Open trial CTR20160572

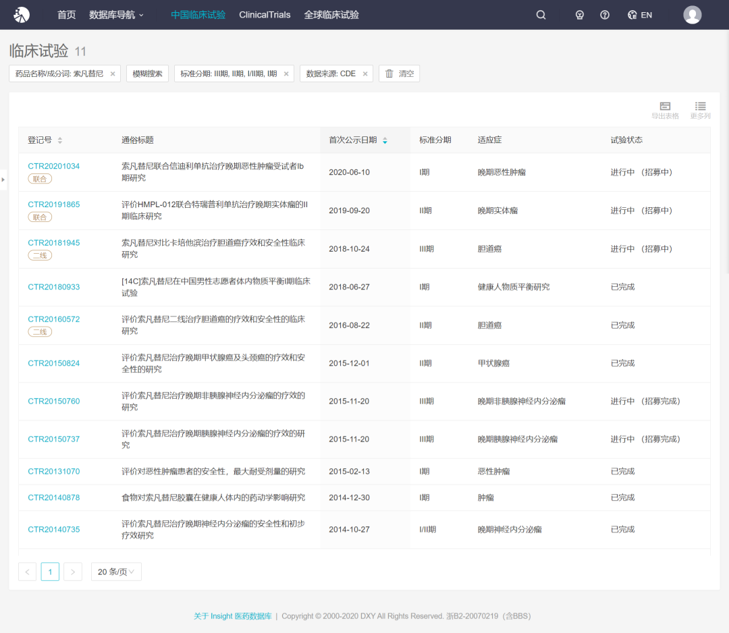[53, 319]
